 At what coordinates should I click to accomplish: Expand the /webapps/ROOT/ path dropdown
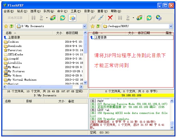coord(171,26)
